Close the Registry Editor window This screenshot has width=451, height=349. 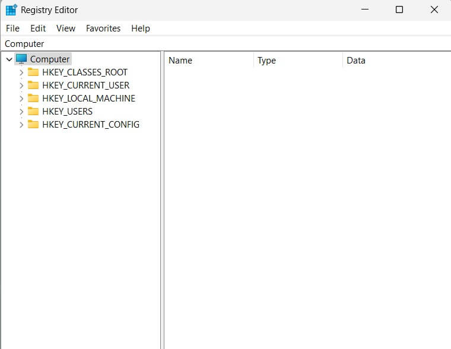coord(434,9)
